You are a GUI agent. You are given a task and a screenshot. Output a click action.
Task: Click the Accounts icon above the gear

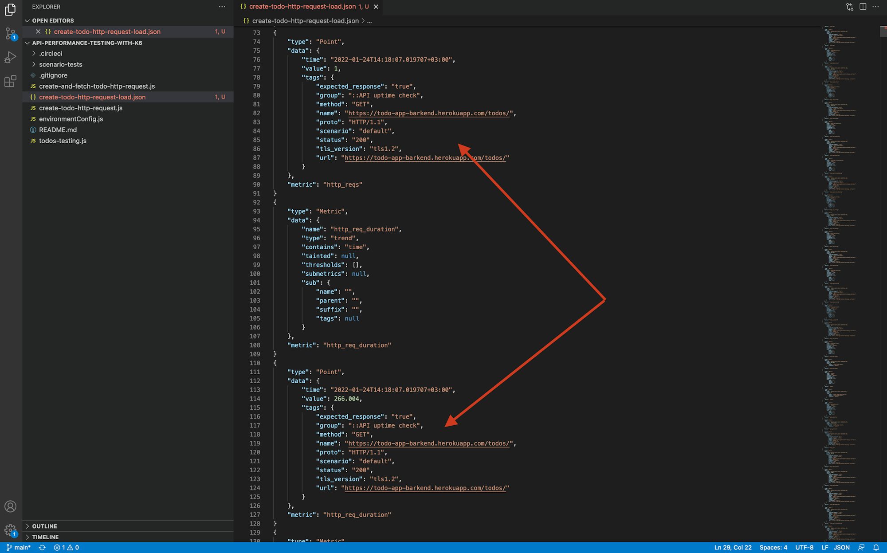(x=10, y=506)
